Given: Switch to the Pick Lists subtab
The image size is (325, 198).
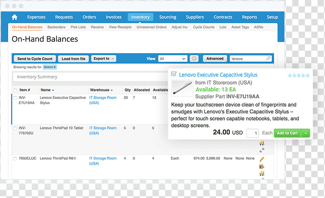Looking at the screenshot, I should pyautogui.click(x=78, y=27).
